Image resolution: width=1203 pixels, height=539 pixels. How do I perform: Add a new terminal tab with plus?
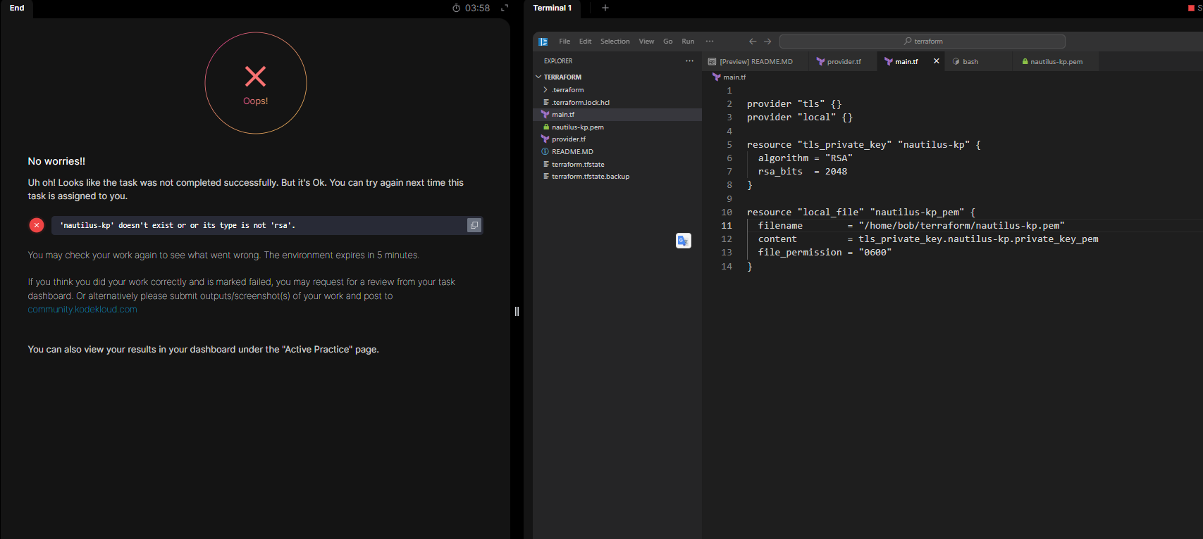pos(605,8)
